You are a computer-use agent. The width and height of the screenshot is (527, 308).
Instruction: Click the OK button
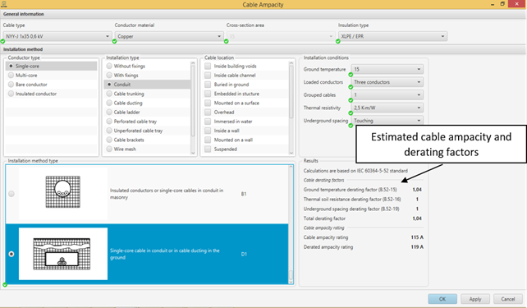[x=442, y=299]
